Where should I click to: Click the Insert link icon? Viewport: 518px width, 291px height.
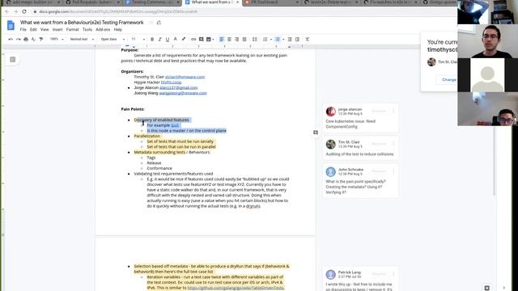193,40
